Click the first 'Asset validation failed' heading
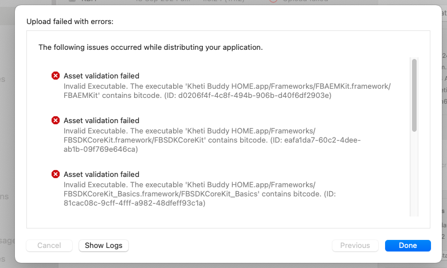The width and height of the screenshot is (447, 268). (x=101, y=76)
